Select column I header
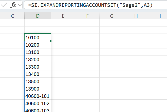The width and height of the screenshot is (167, 112). [x=160, y=16]
